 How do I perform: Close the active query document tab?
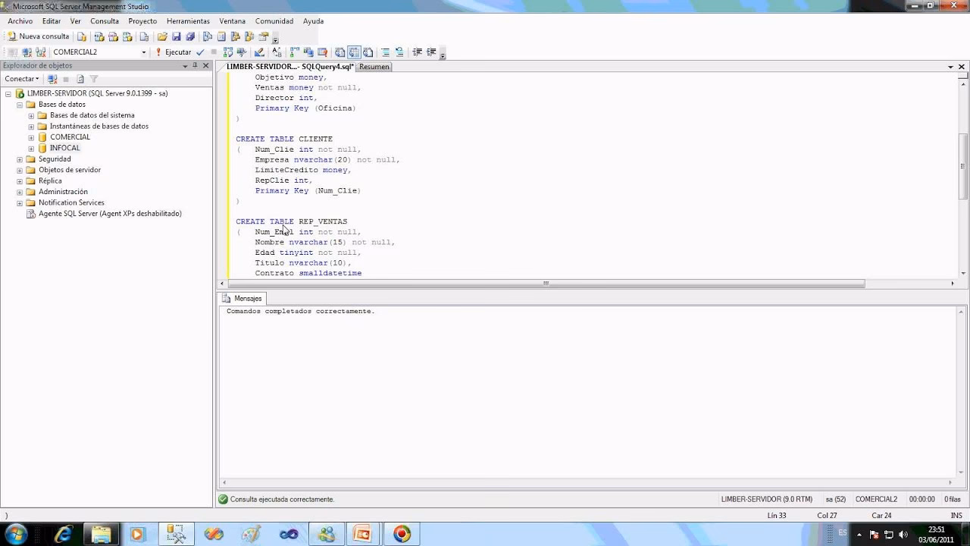pos(962,67)
